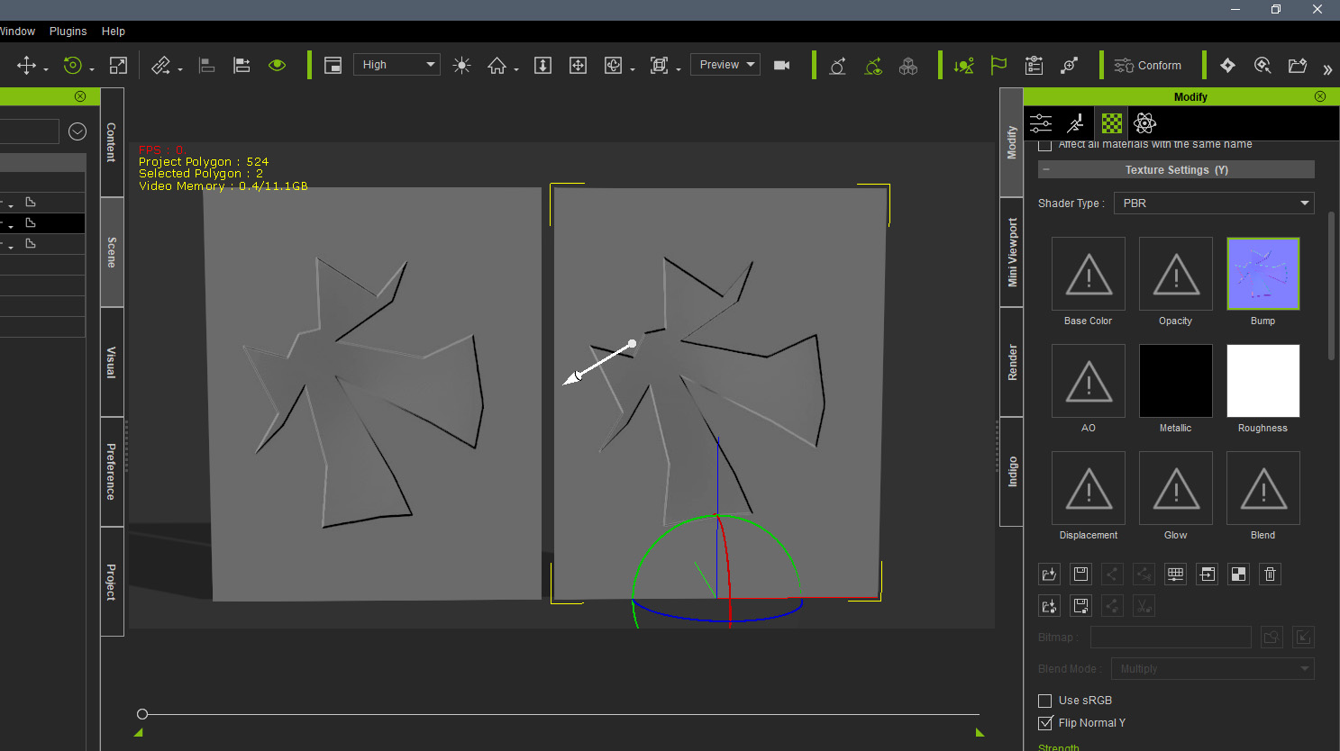This screenshot has width=1340, height=751.
Task: Select the Modify parameters sliders tab icon
Action: click(1041, 123)
